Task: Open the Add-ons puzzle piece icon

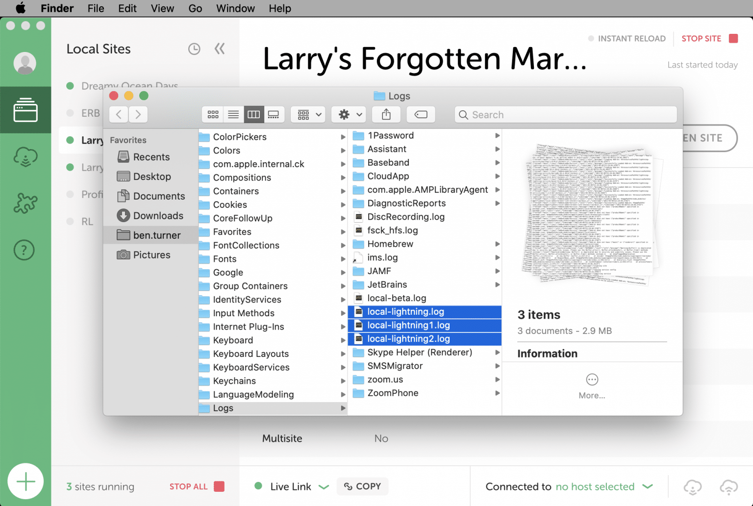Action: (x=24, y=202)
